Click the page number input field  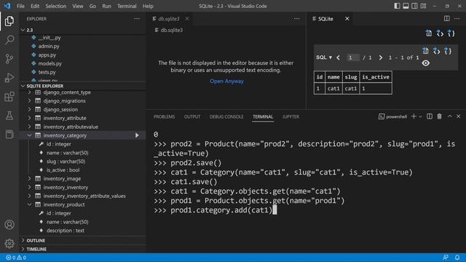point(352,57)
